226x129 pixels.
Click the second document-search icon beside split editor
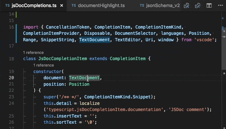pyautogui.click(x=197, y=6)
